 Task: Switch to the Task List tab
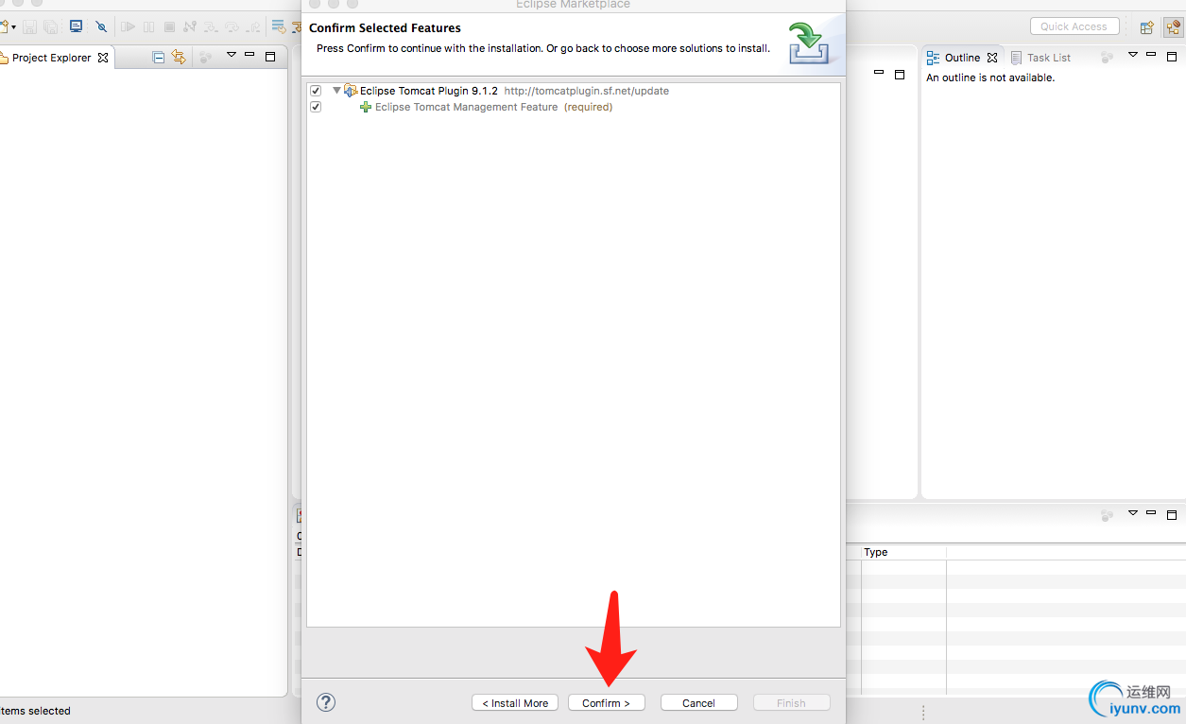[x=1040, y=58]
